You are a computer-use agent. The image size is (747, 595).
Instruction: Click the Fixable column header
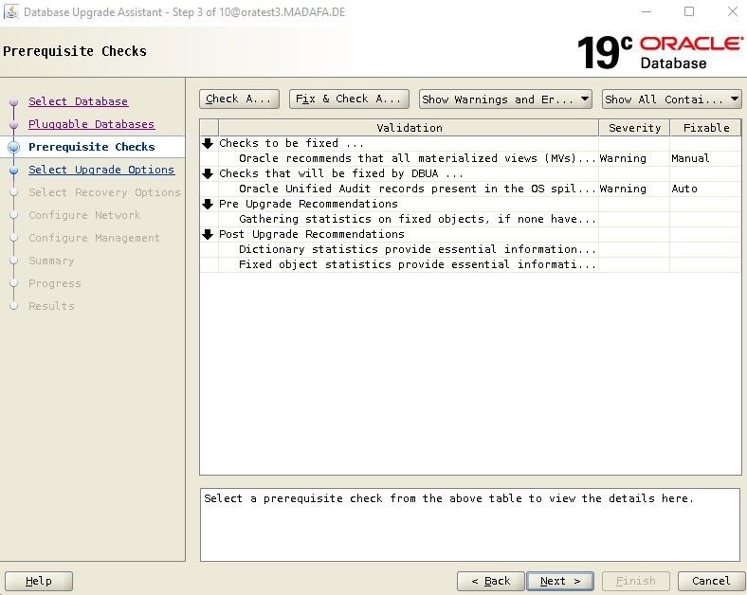[705, 128]
